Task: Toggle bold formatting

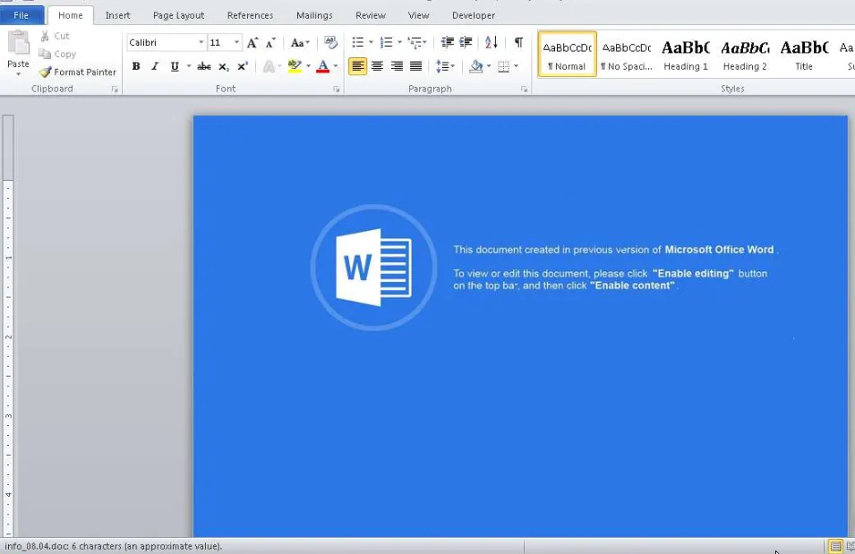Action: [136, 66]
